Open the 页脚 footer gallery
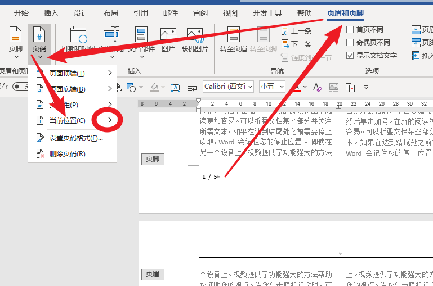433x286 pixels. tap(15, 42)
